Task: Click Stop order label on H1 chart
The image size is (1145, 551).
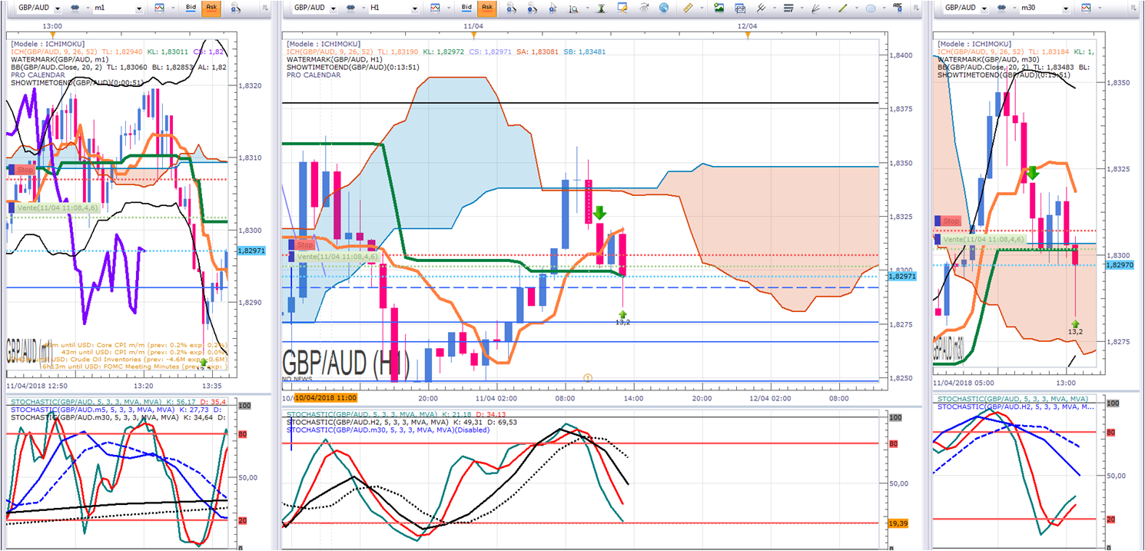Action: pyautogui.click(x=305, y=244)
